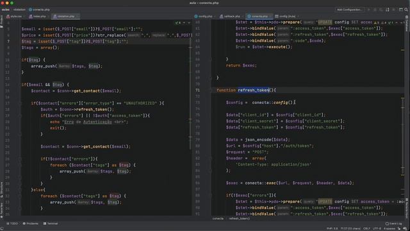Collapse the if($tag) block fold marker
The image size is (410, 231).
pyautogui.click(x=20, y=60)
